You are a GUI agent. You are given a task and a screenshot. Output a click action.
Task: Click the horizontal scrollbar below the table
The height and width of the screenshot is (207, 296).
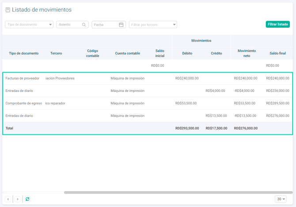point(178,192)
